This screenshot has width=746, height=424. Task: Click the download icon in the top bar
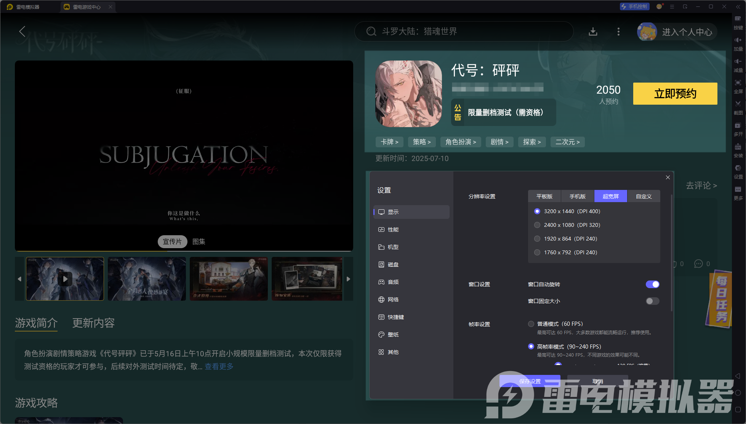tap(593, 32)
